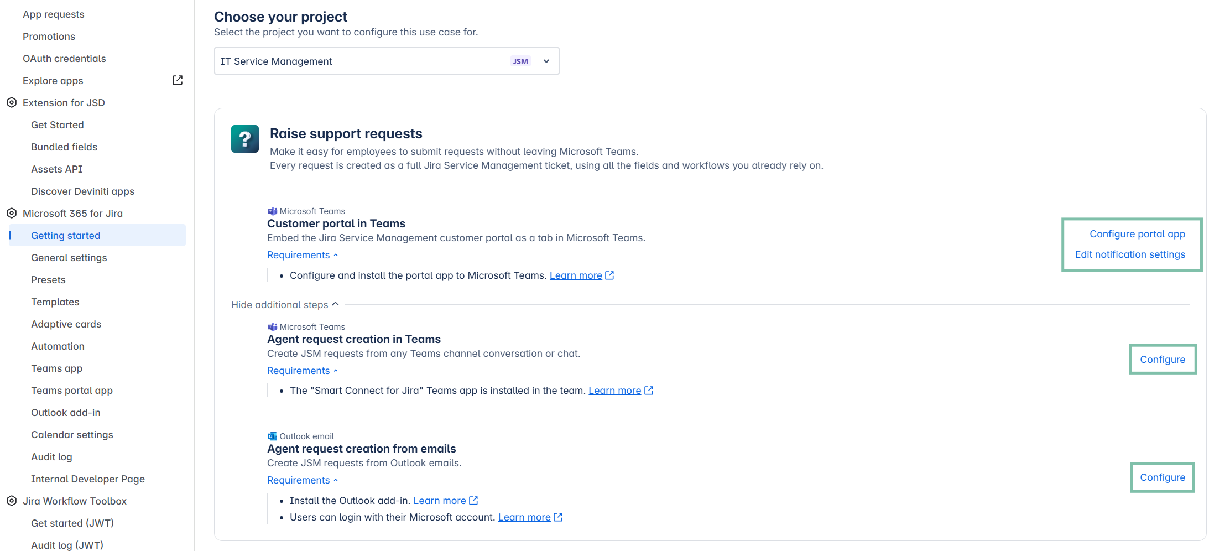Open Learn more link for Outlook add-in install
Image resolution: width=1230 pixels, height=551 pixels.
(440, 501)
